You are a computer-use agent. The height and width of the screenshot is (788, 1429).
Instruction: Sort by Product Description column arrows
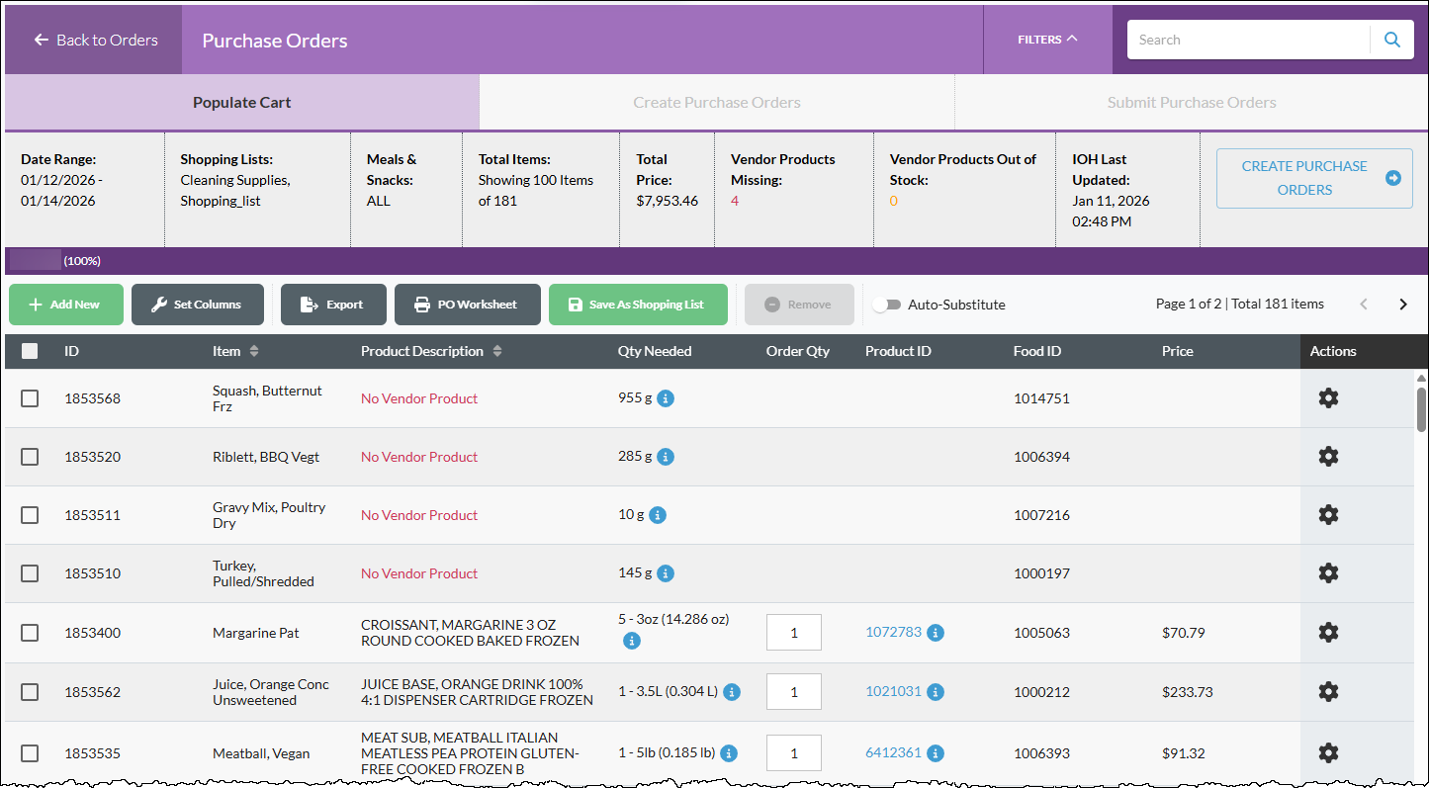coord(497,352)
